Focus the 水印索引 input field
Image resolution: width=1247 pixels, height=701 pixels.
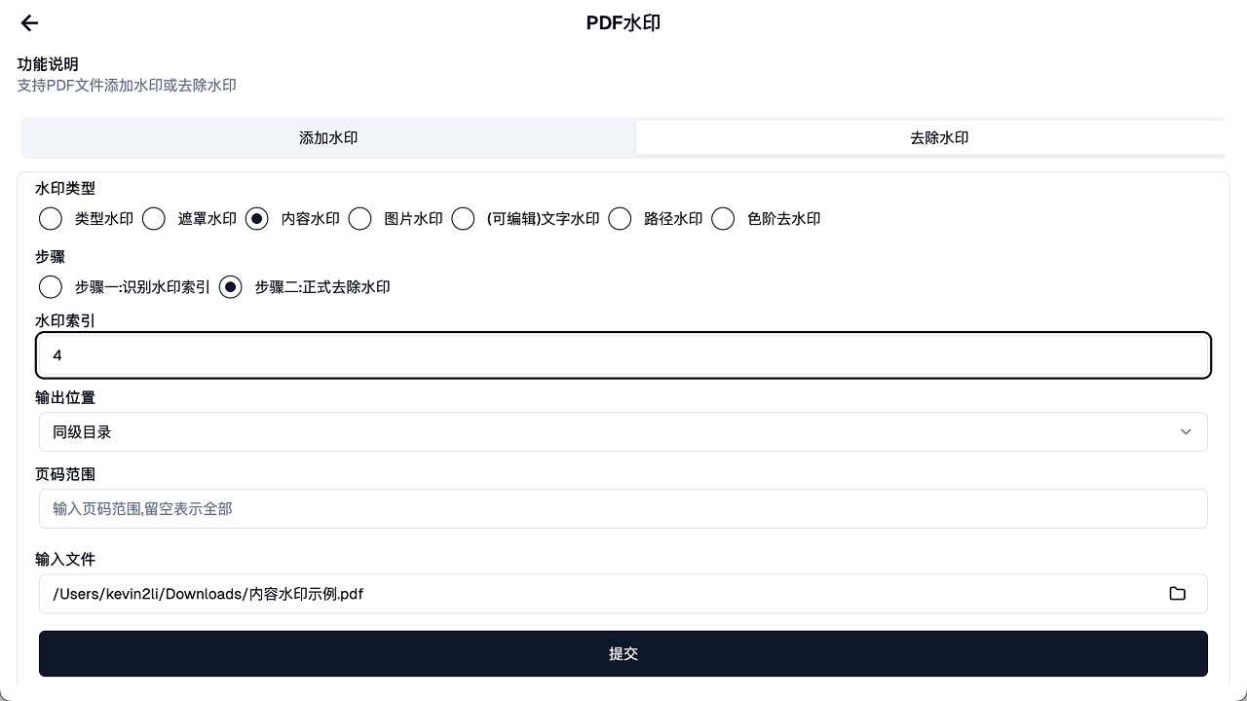pos(623,355)
